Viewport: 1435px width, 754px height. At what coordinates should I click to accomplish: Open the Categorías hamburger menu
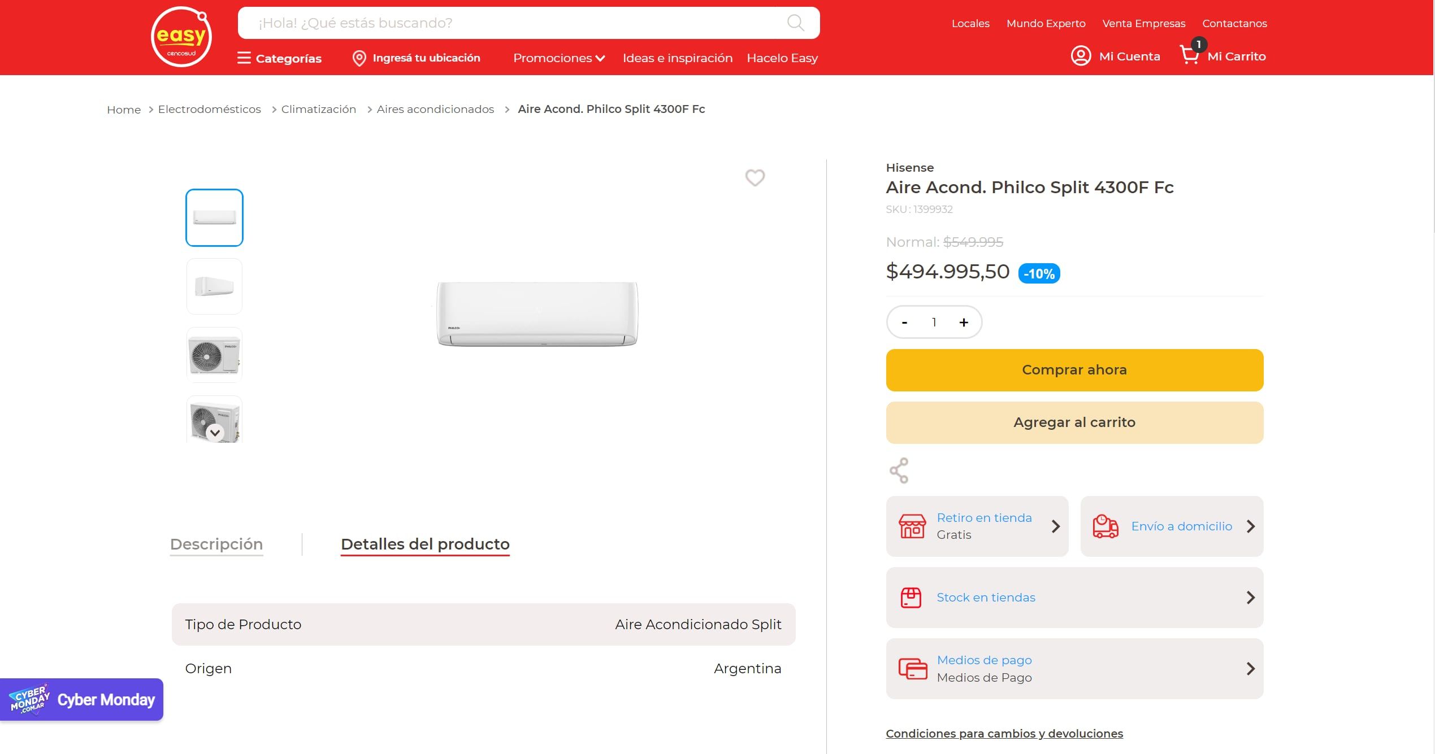point(244,58)
